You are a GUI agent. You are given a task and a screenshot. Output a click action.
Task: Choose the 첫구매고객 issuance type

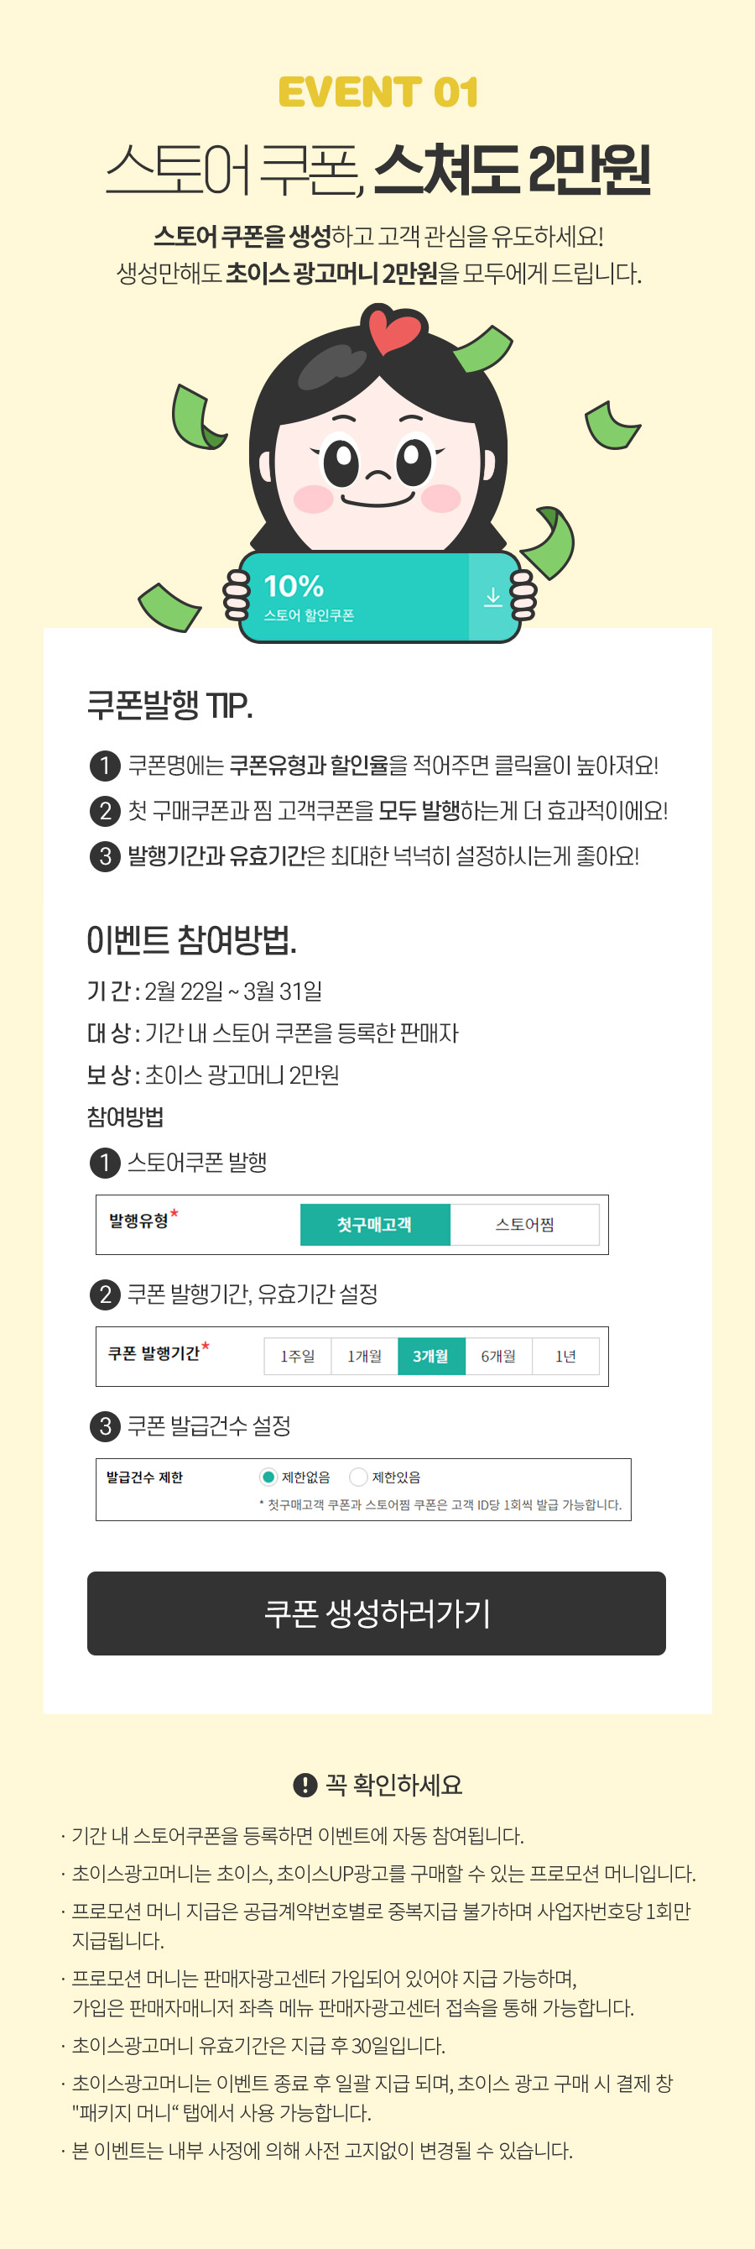pos(374,1224)
